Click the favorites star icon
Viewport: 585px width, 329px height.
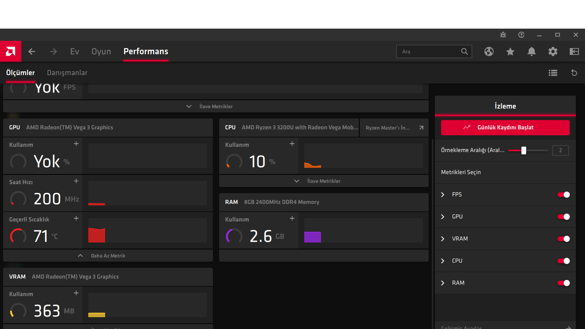coord(510,51)
